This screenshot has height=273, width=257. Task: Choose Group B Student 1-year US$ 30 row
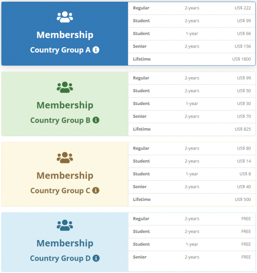click(x=192, y=104)
